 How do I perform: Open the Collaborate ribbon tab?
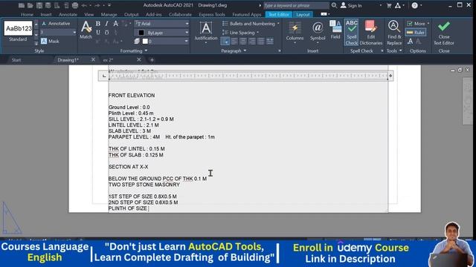(180, 15)
